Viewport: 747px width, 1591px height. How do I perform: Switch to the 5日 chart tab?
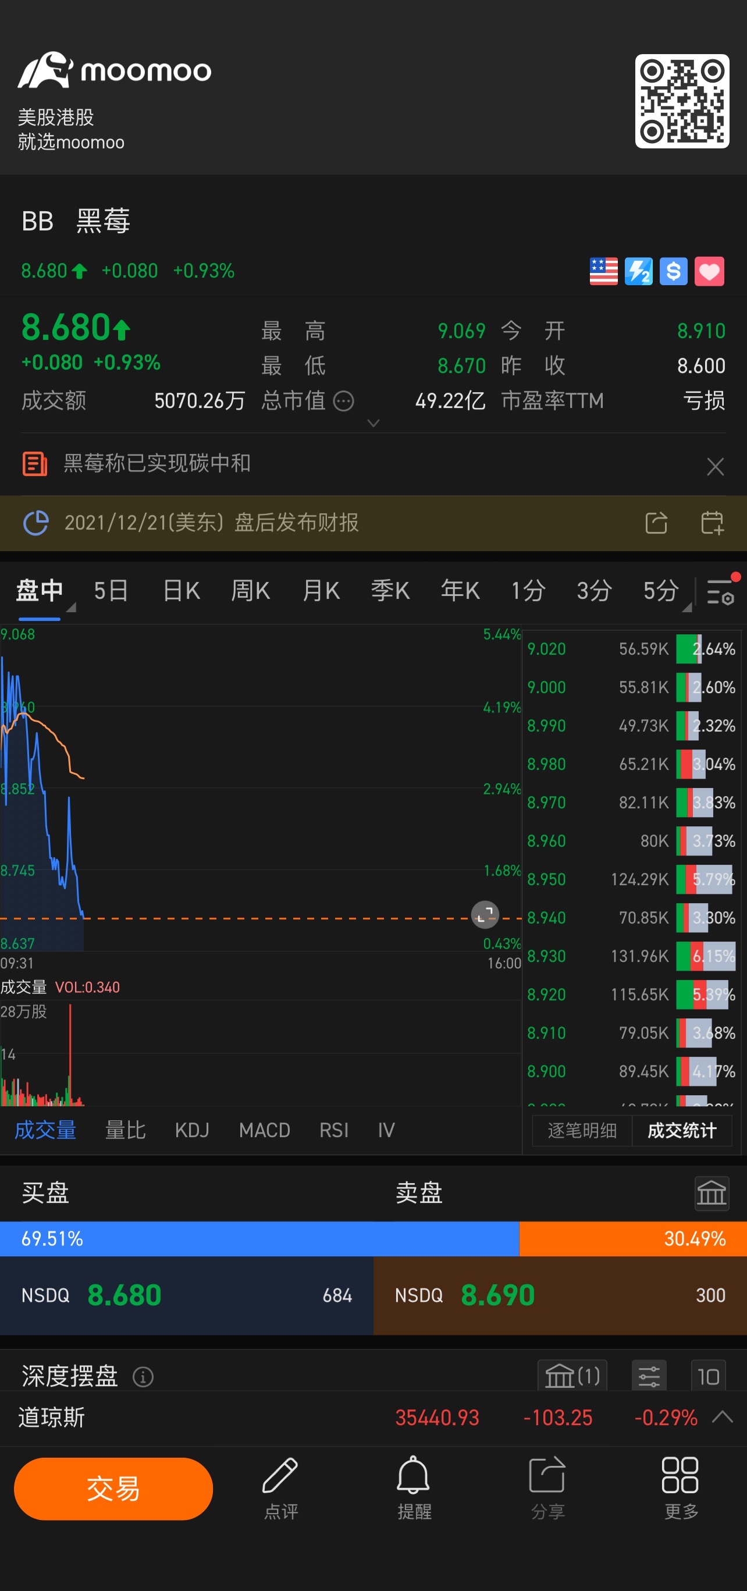pos(111,591)
